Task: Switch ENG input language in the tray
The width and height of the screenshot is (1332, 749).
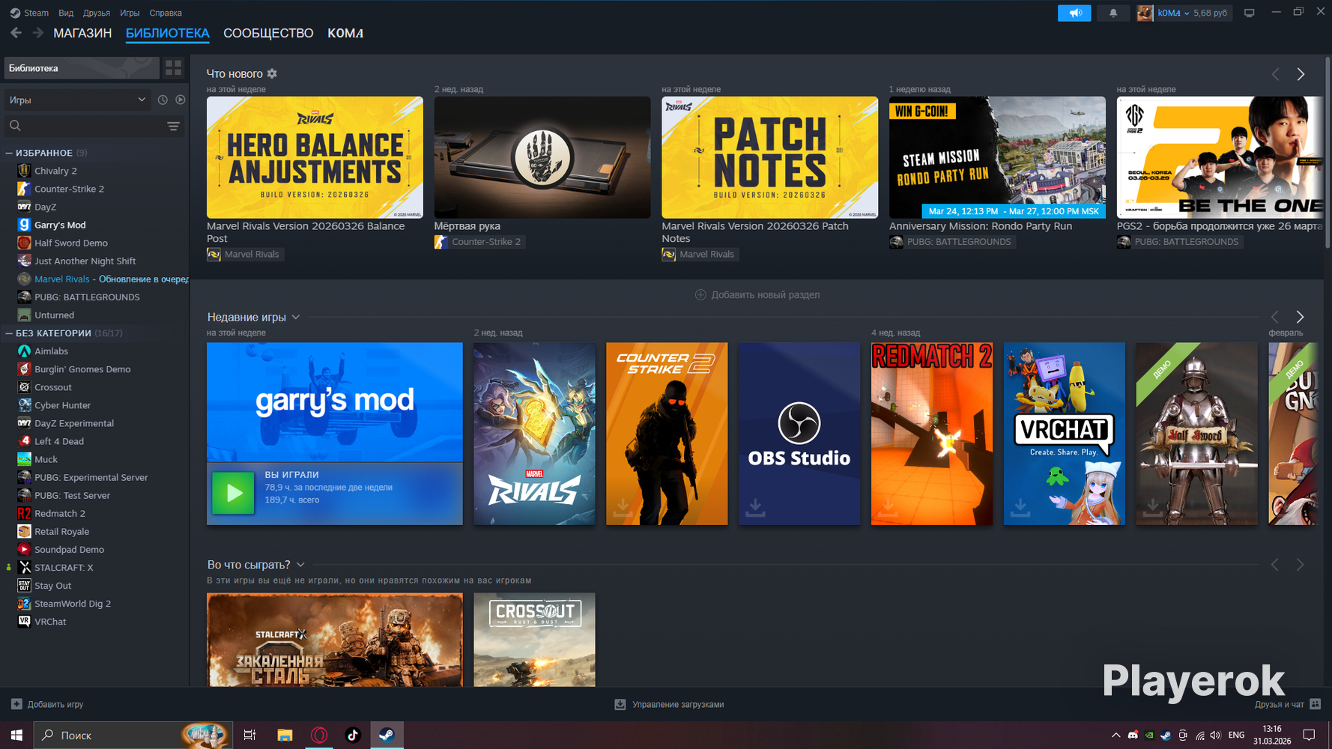Action: [1237, 736]
